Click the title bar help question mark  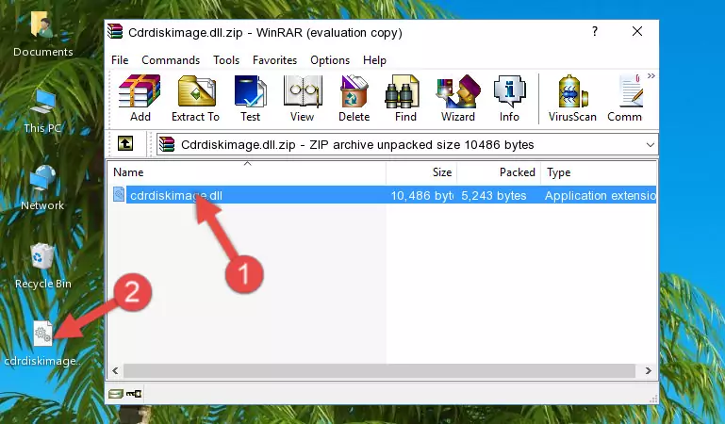click(x=595, y=31)
